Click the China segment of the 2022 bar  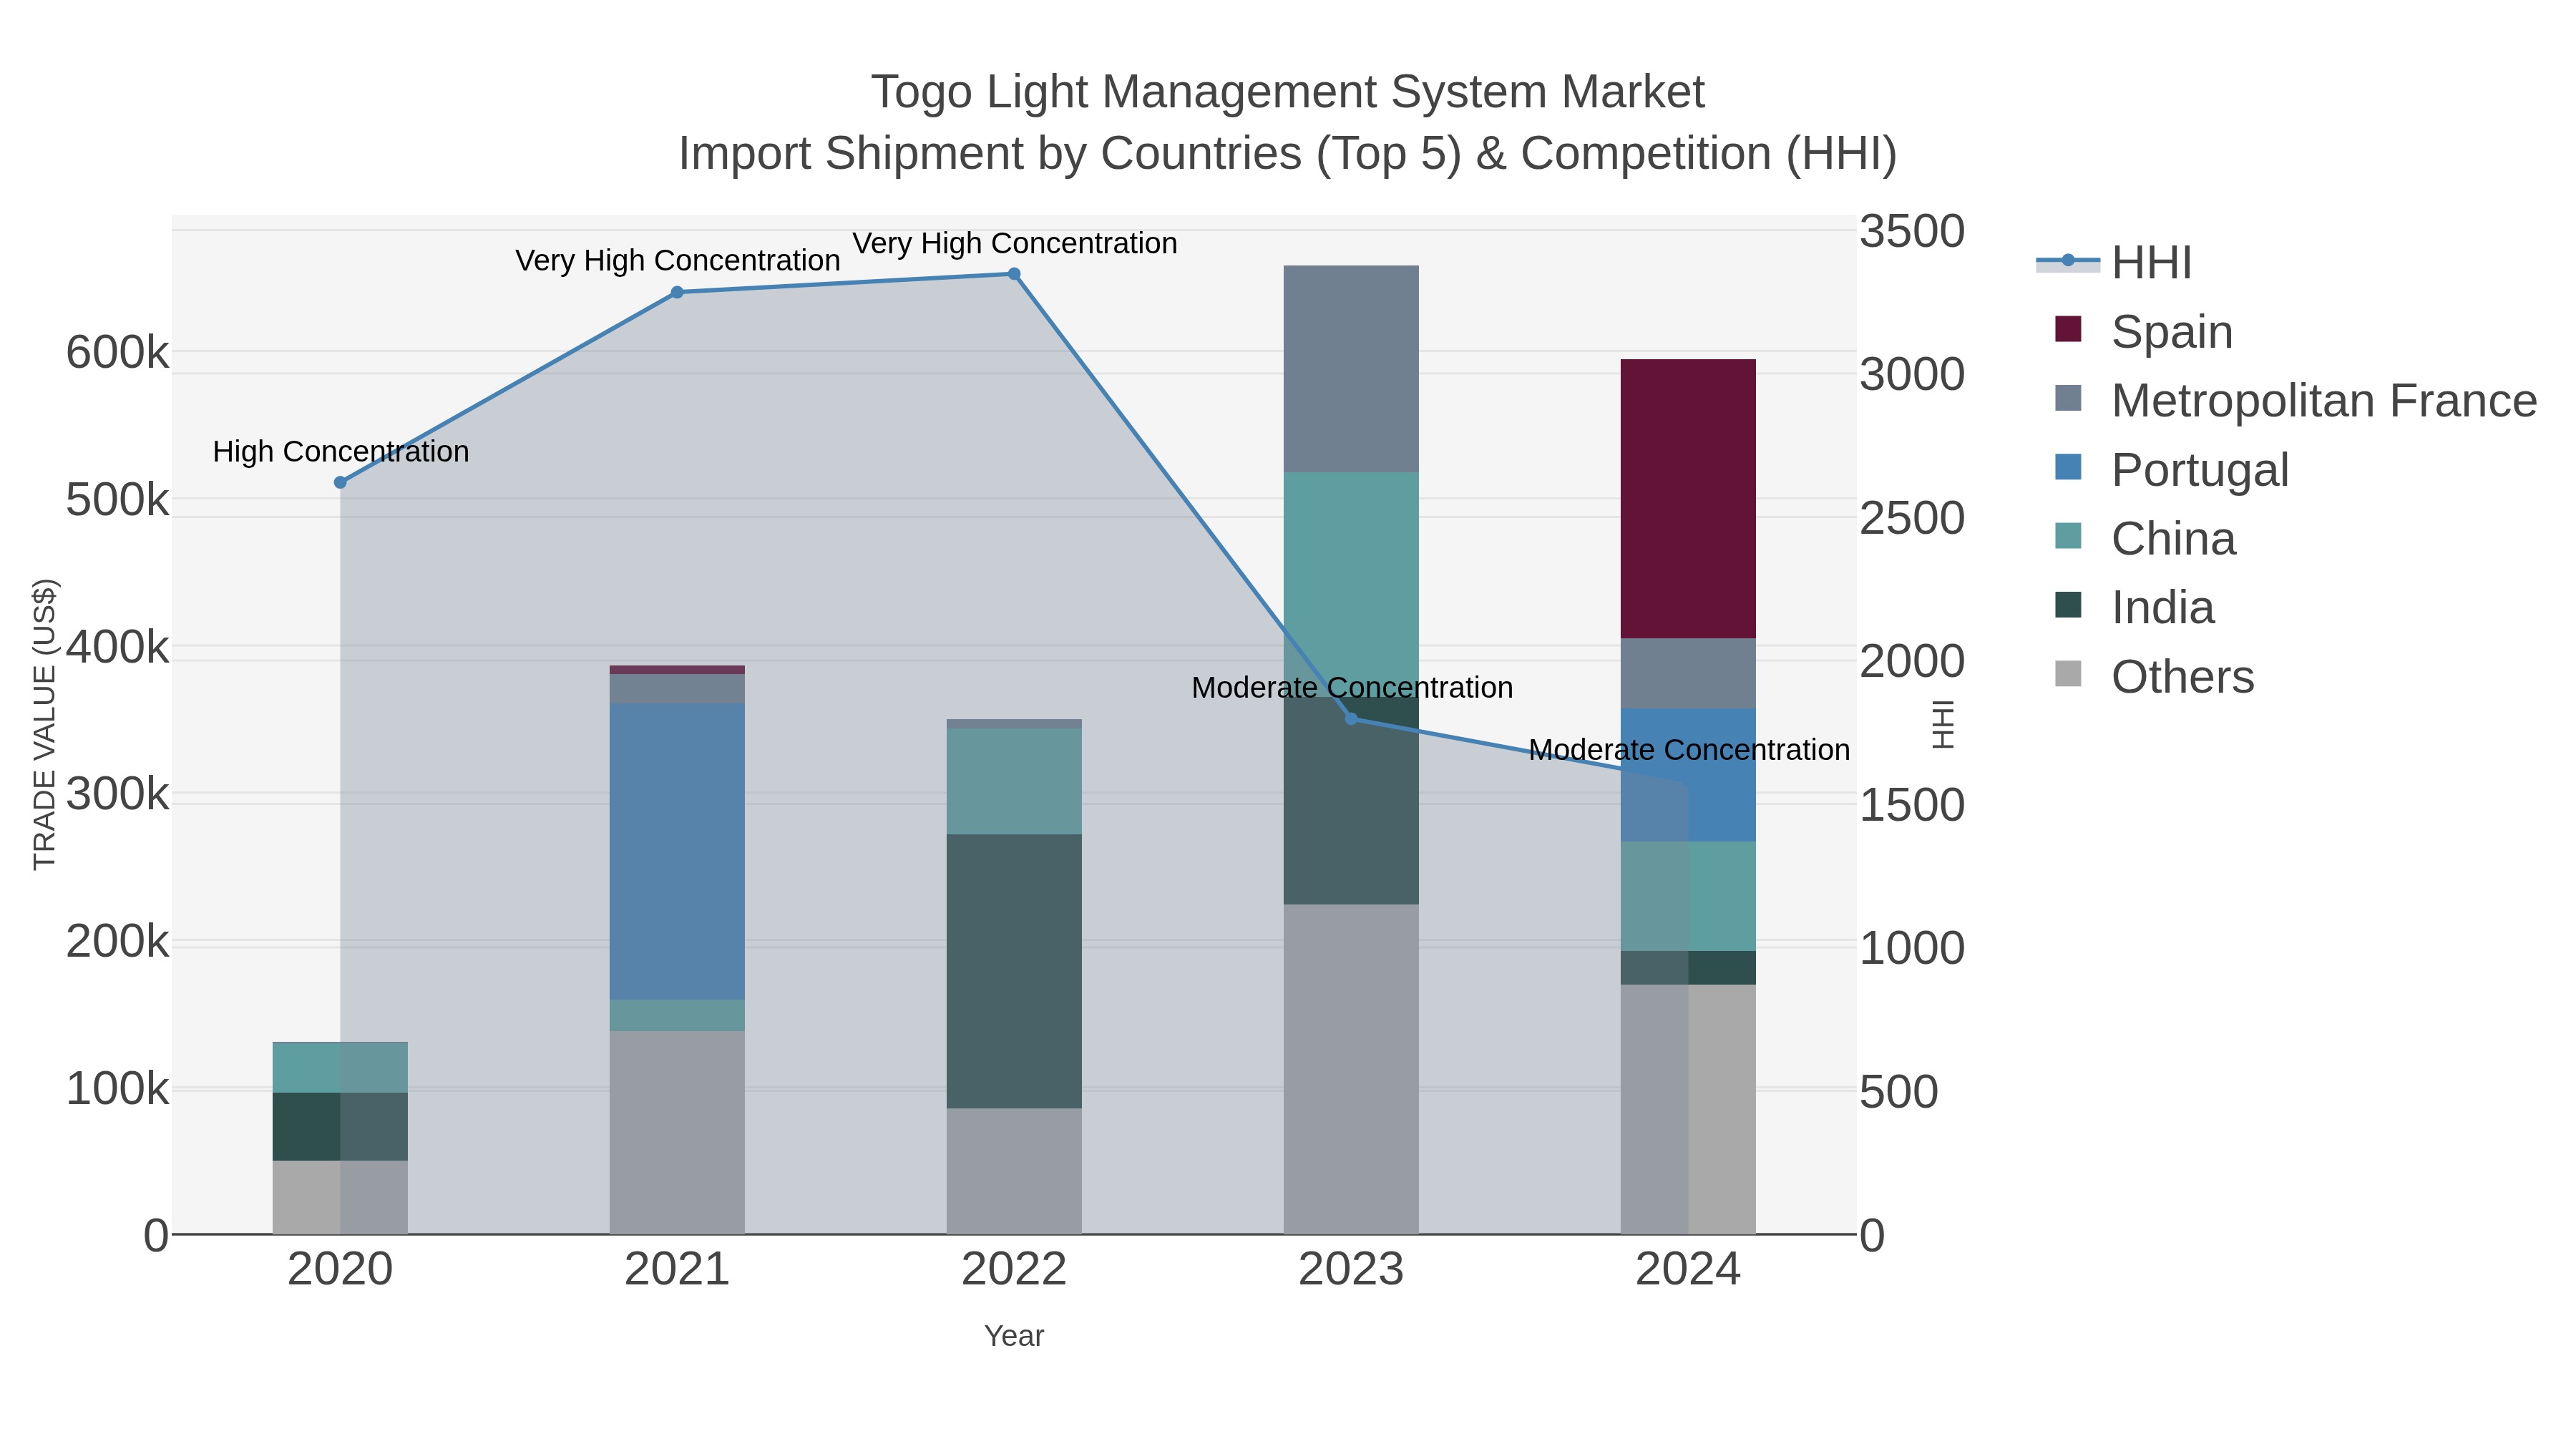click(x=1014, y=781)
